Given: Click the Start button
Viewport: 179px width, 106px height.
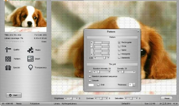Looking at the screenshot, I should (x=14, y=95).
